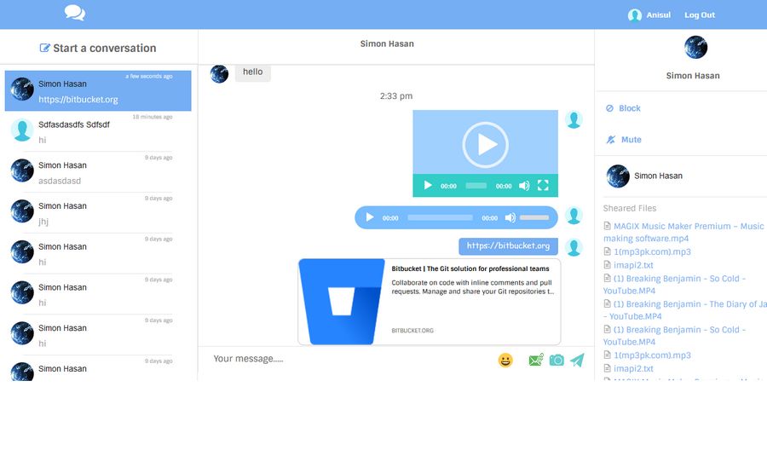
Task: Open the MAGIX Music Maker Premium mp4 file
Action: (x=683, y=233)
